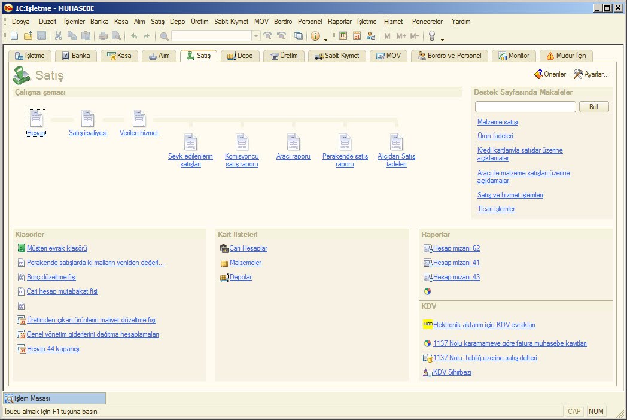The width and height of the screenshot is (627, 420).
Task: Click the Undo arrow icon
Action: [x=134, y=36]
